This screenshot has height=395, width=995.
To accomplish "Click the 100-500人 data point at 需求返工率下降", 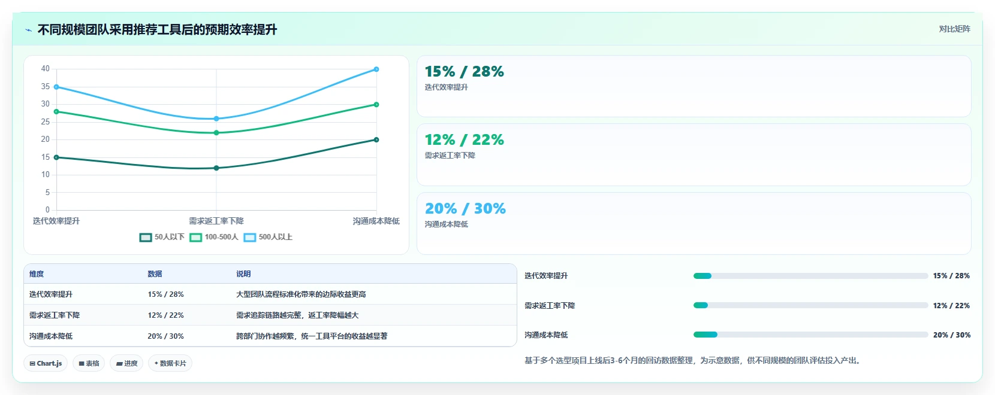I will click(216, 133).
